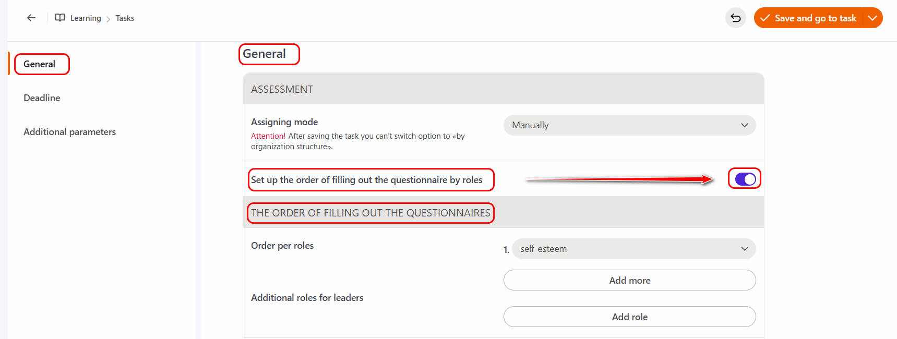This screenshot has width=897, height=339.
Task: Expand the self-esteem role dropdown
Action: [633, 249]
